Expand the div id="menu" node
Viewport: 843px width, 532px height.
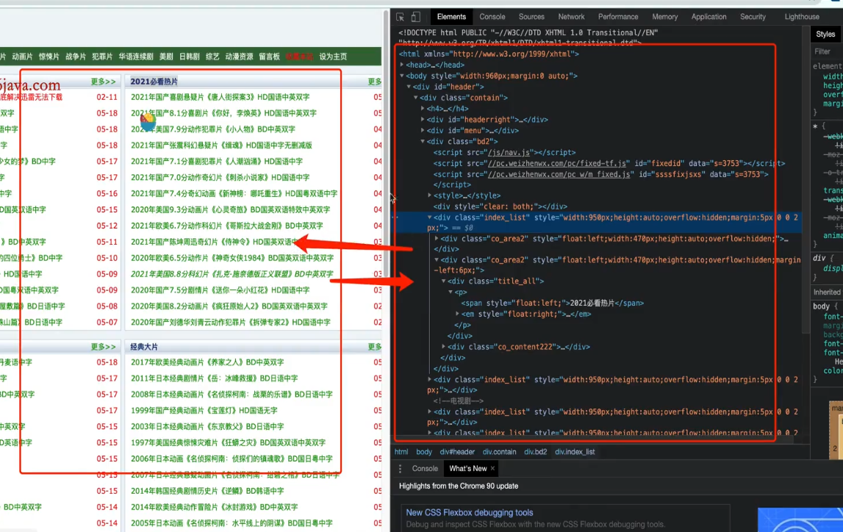pos(423,131)
